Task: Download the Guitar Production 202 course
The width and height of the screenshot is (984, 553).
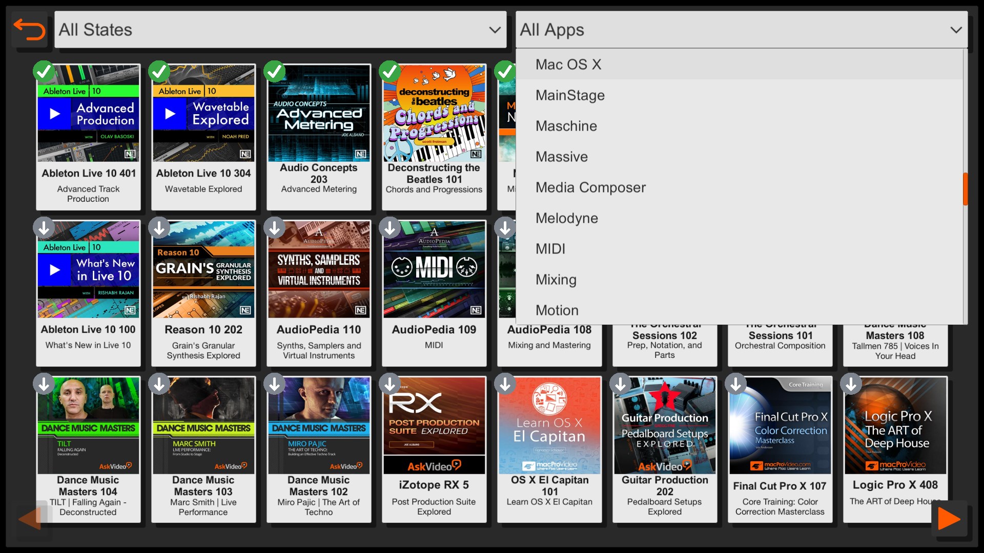Action: click(x=621, y=384)
